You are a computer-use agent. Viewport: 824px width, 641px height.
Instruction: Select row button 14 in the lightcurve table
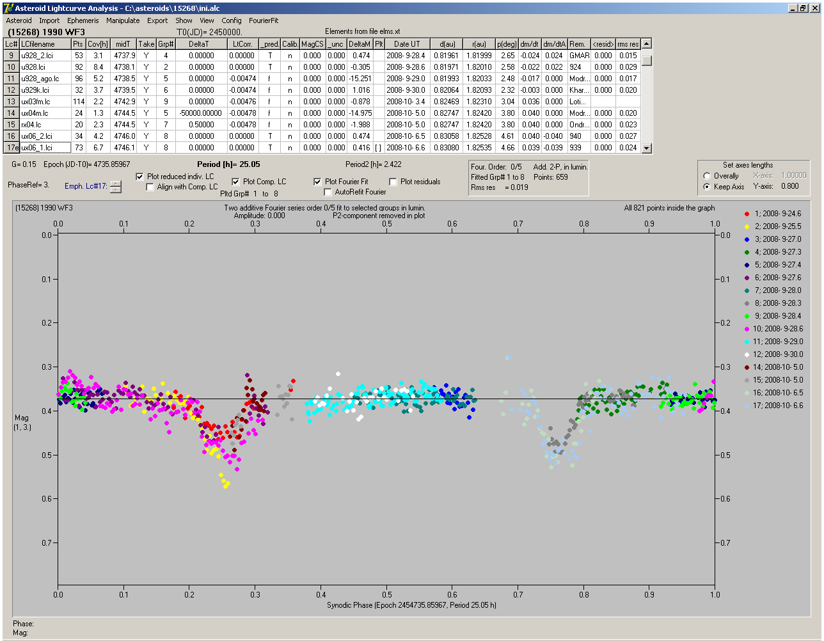[x=12, y=113]
